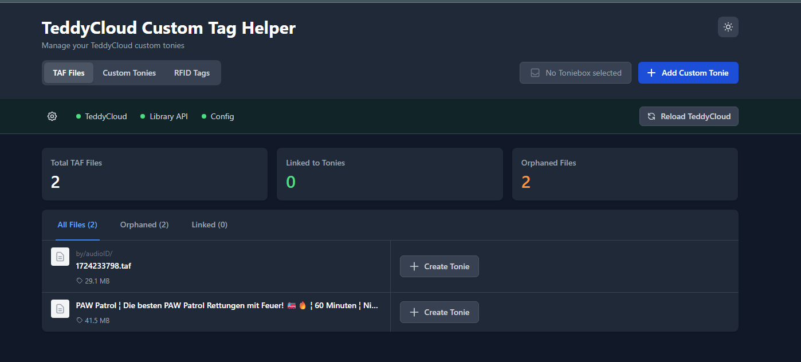Select the TAF Files tab
This screenshot has height=362, width=801.
[69, 73]
